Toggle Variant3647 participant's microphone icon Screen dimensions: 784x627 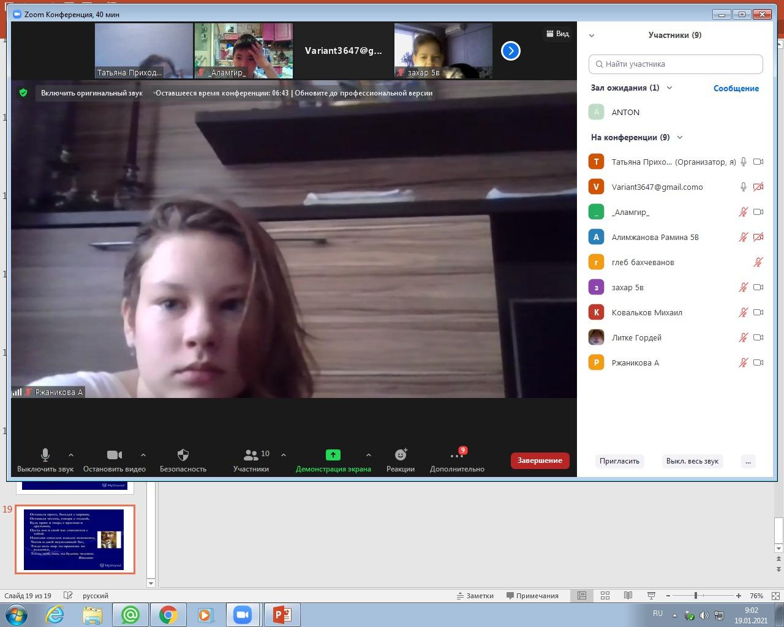[x=743, y=187]
